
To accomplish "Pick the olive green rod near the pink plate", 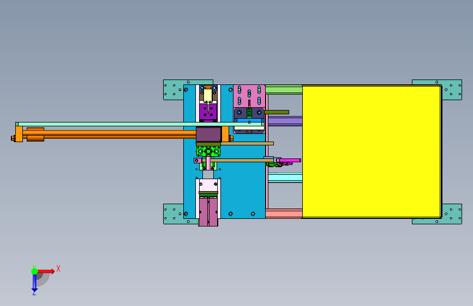I will (x=277, y=112).
